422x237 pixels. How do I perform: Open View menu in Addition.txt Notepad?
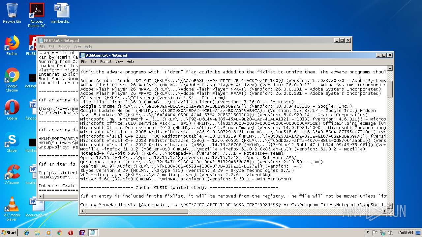click(x=119, y=62)
